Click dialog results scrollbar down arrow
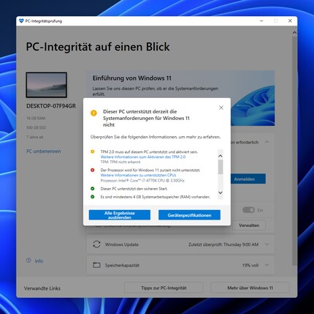Screen dimensions: 314x314 221,192
